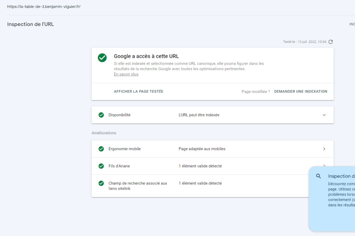Open the En savoir plus link
Viewport: 355px width, 236px height.
pyautogui.click(x=126, y=74)
